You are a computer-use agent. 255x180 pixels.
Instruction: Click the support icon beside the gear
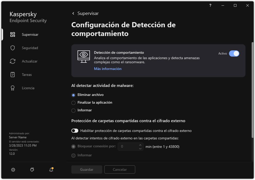tap(32, 170)
